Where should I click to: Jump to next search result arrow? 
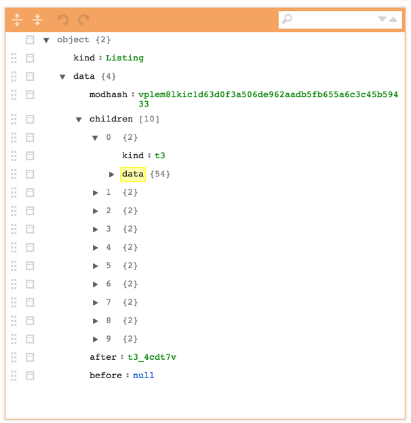click(x=382, y=19)
